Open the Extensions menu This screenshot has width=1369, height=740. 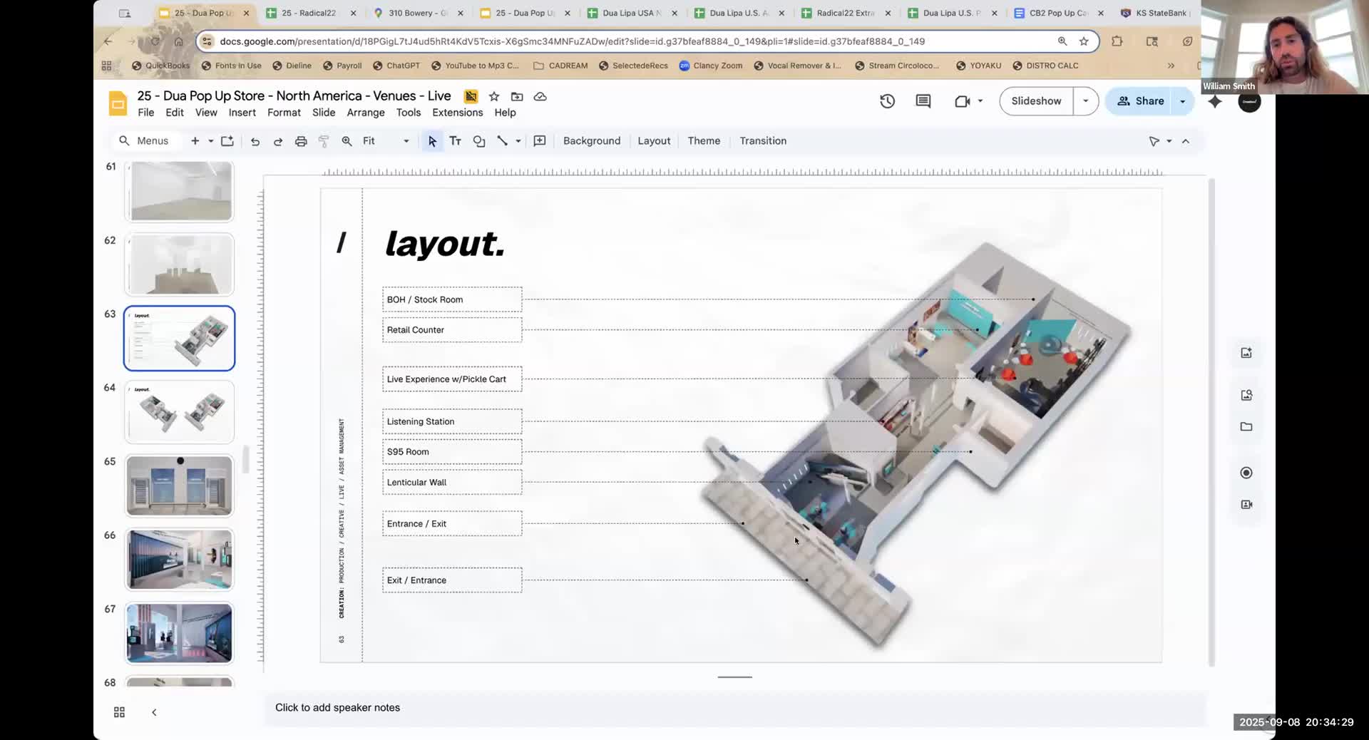458,113
